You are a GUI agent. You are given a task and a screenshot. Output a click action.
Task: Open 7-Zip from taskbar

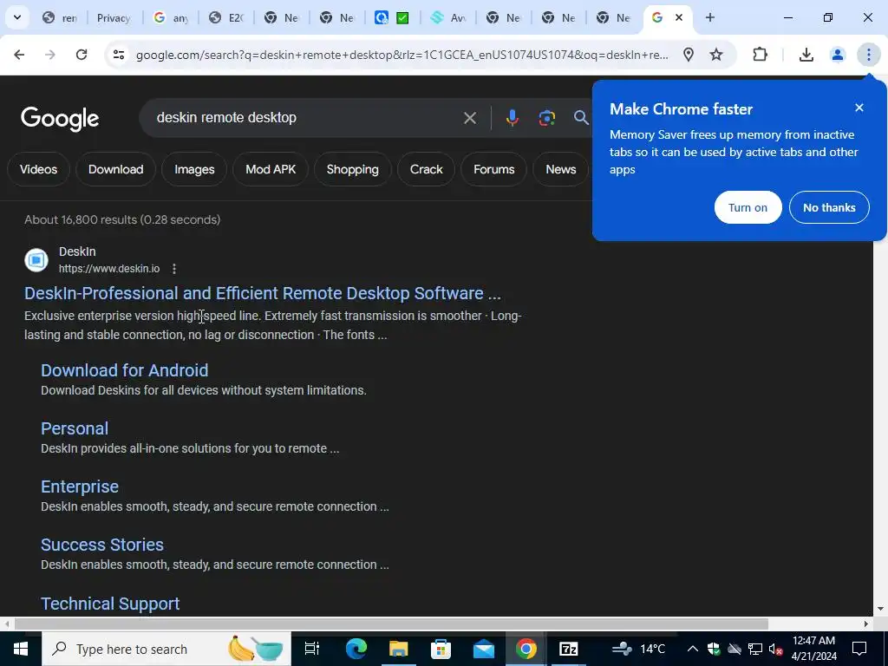click(568, 649)
